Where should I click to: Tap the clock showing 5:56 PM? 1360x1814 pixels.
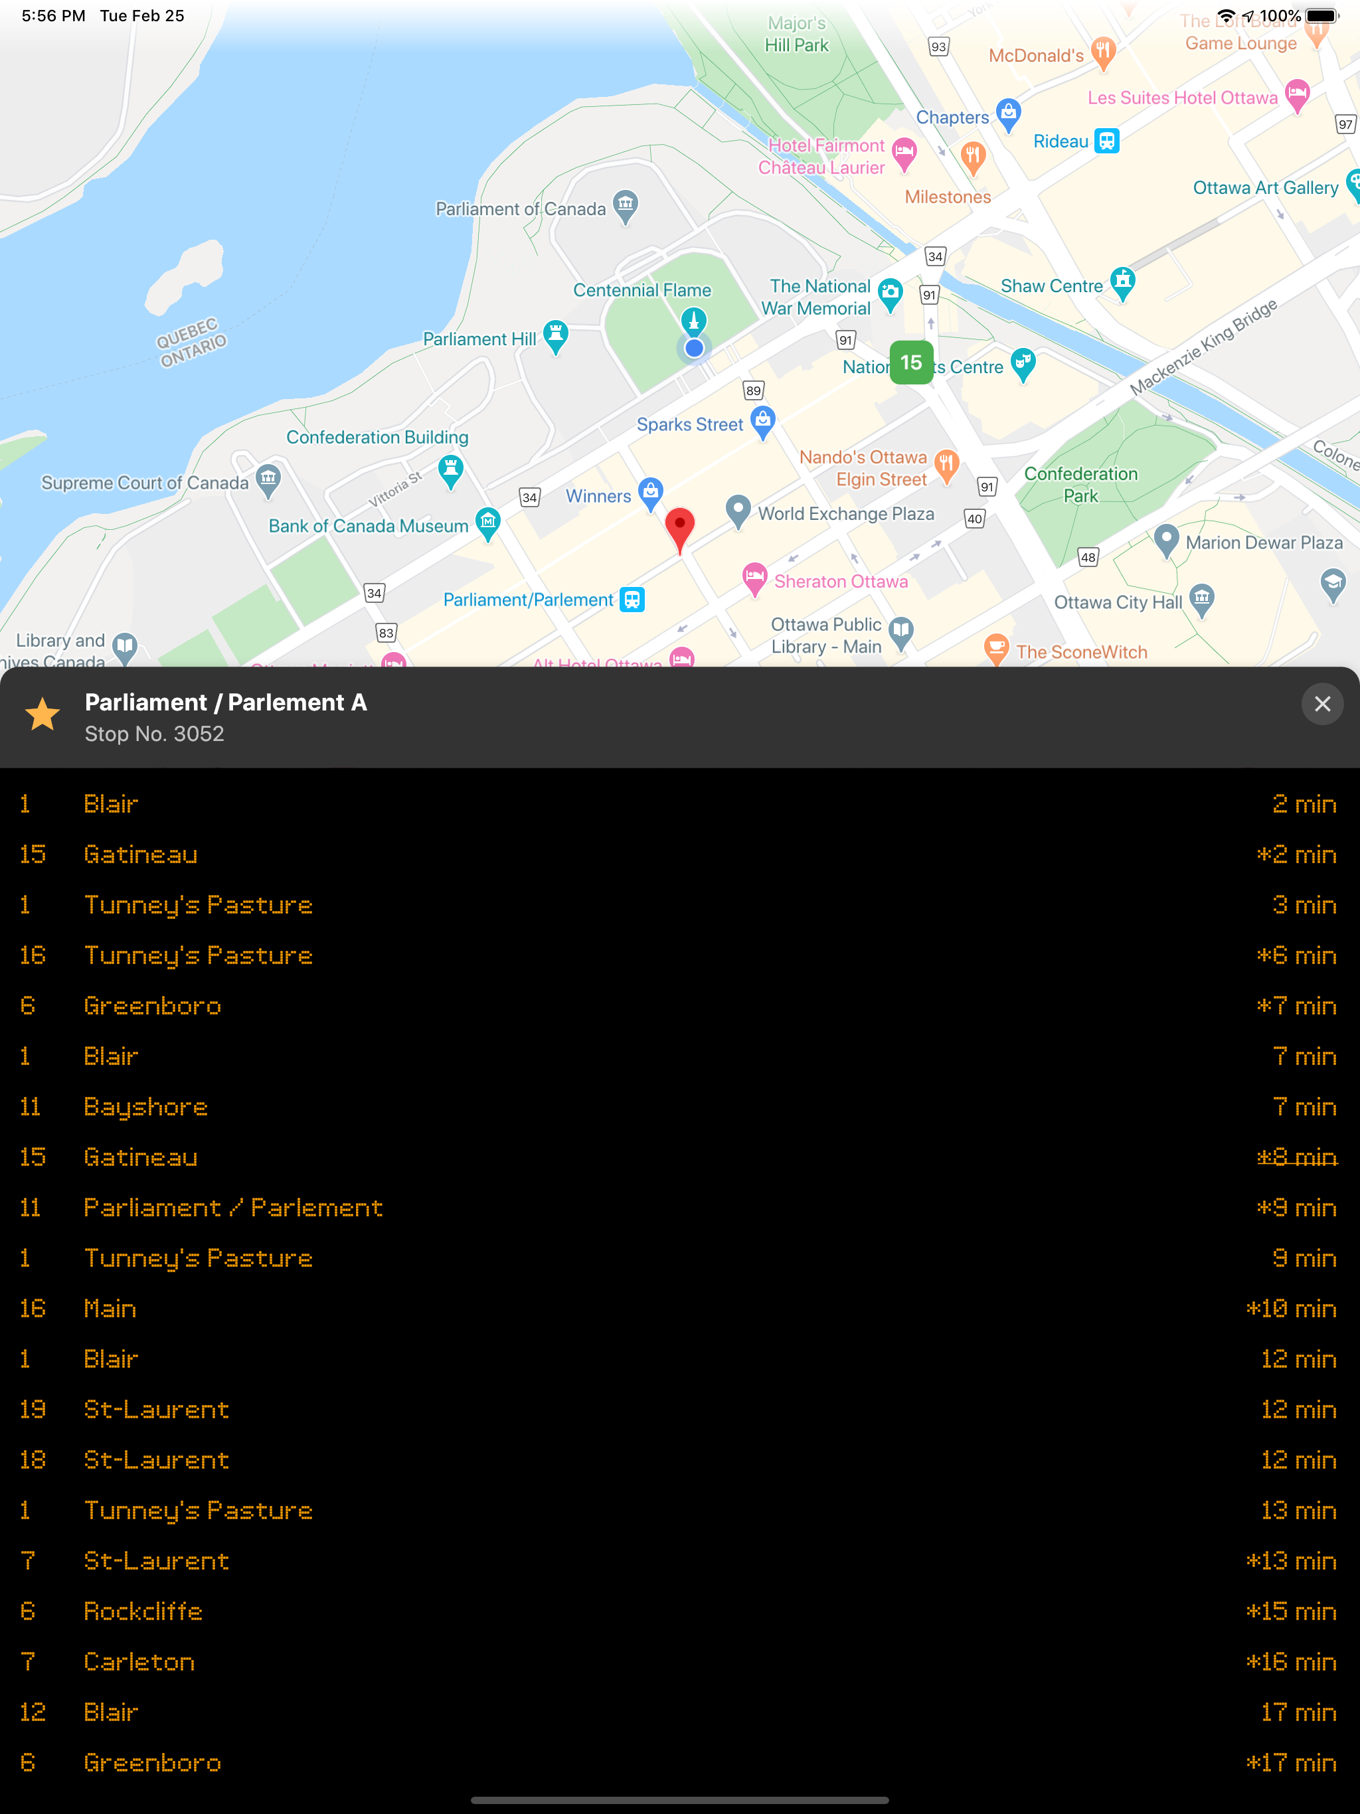pos(53,15)
